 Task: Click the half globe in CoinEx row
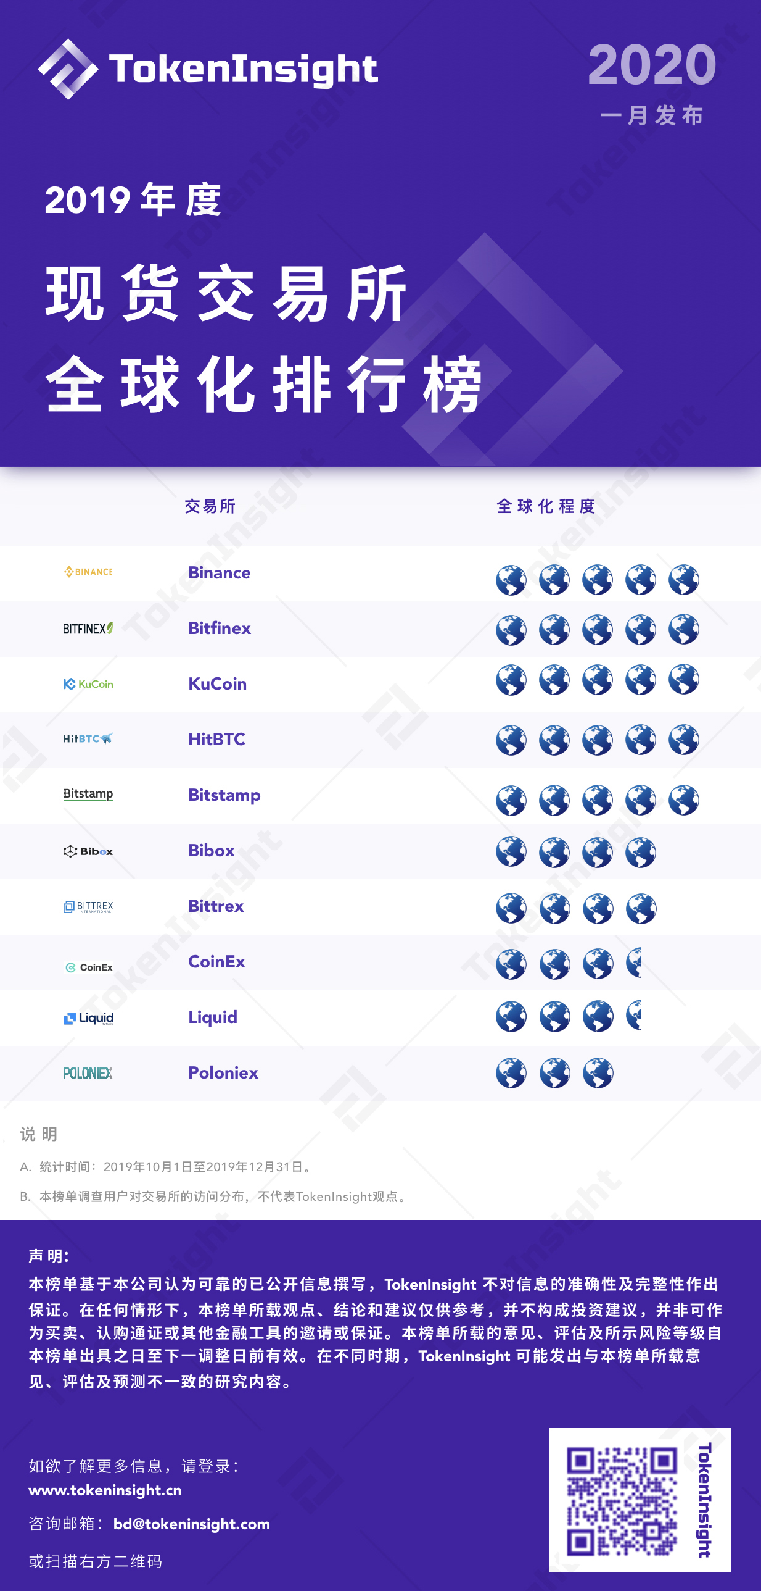[634, 964]
